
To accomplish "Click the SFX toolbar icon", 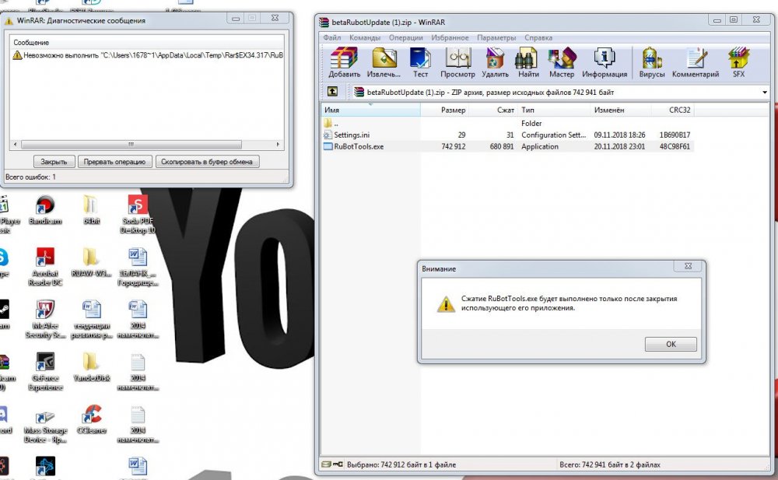I will tap(738, 61).
